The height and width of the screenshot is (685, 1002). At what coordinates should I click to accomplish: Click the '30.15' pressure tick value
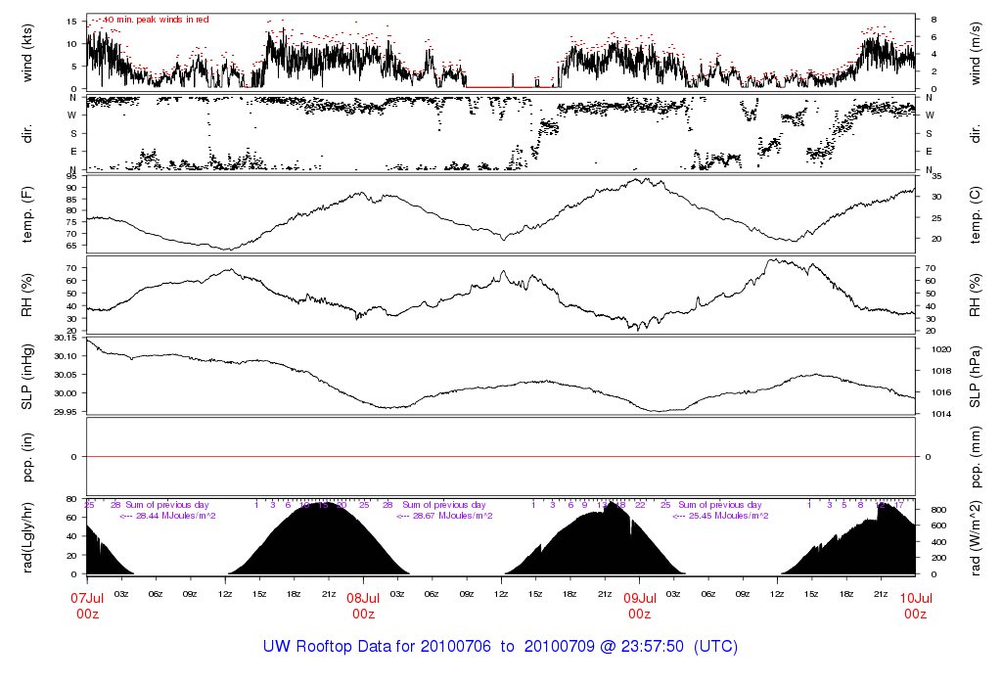click(66, 338)
